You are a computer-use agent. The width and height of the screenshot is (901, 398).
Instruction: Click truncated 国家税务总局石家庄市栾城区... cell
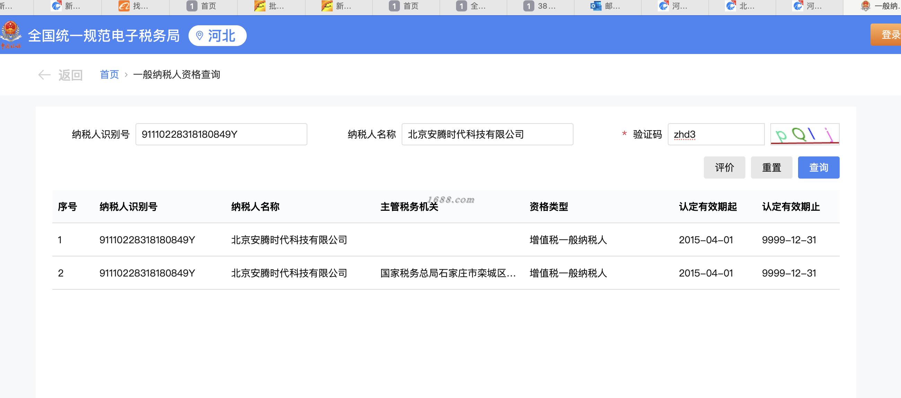pos(448,273)
